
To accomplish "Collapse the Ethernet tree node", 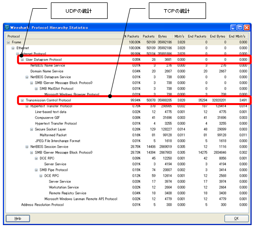I will point(13,48).
